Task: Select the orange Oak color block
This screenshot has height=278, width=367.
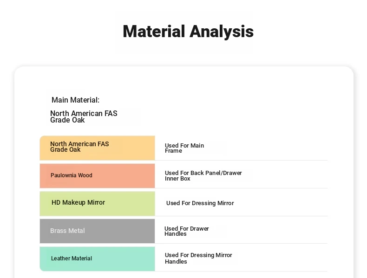Action: [98, 148]
